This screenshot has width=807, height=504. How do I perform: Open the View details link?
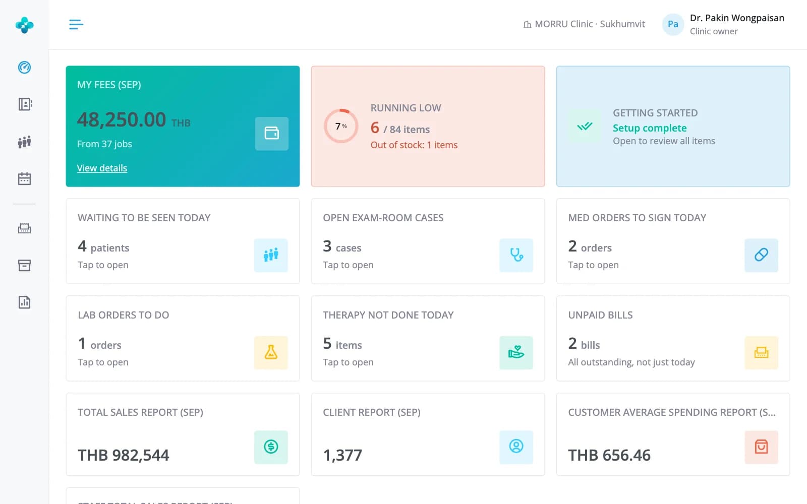click(x=102, y=168)
